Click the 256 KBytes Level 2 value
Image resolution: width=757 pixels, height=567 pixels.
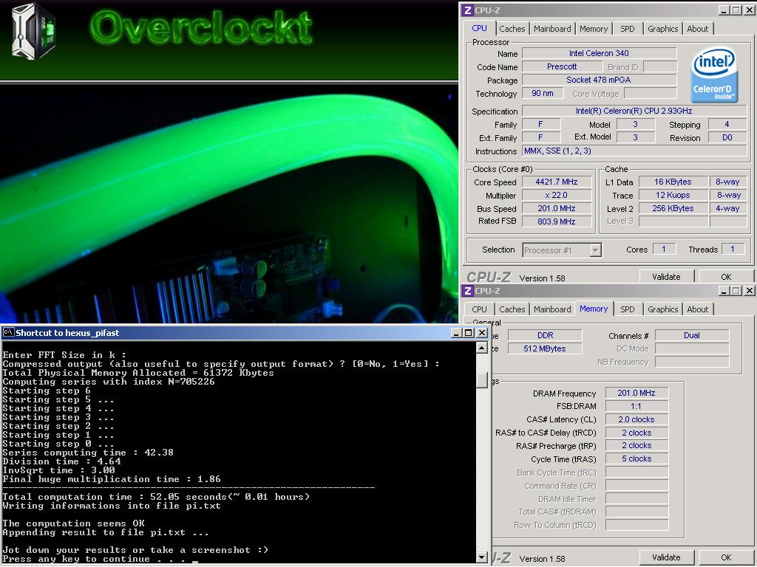[x=673, y=208]
